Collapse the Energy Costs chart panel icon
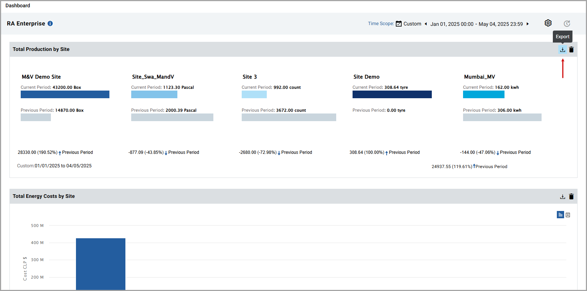 (568, 215)
